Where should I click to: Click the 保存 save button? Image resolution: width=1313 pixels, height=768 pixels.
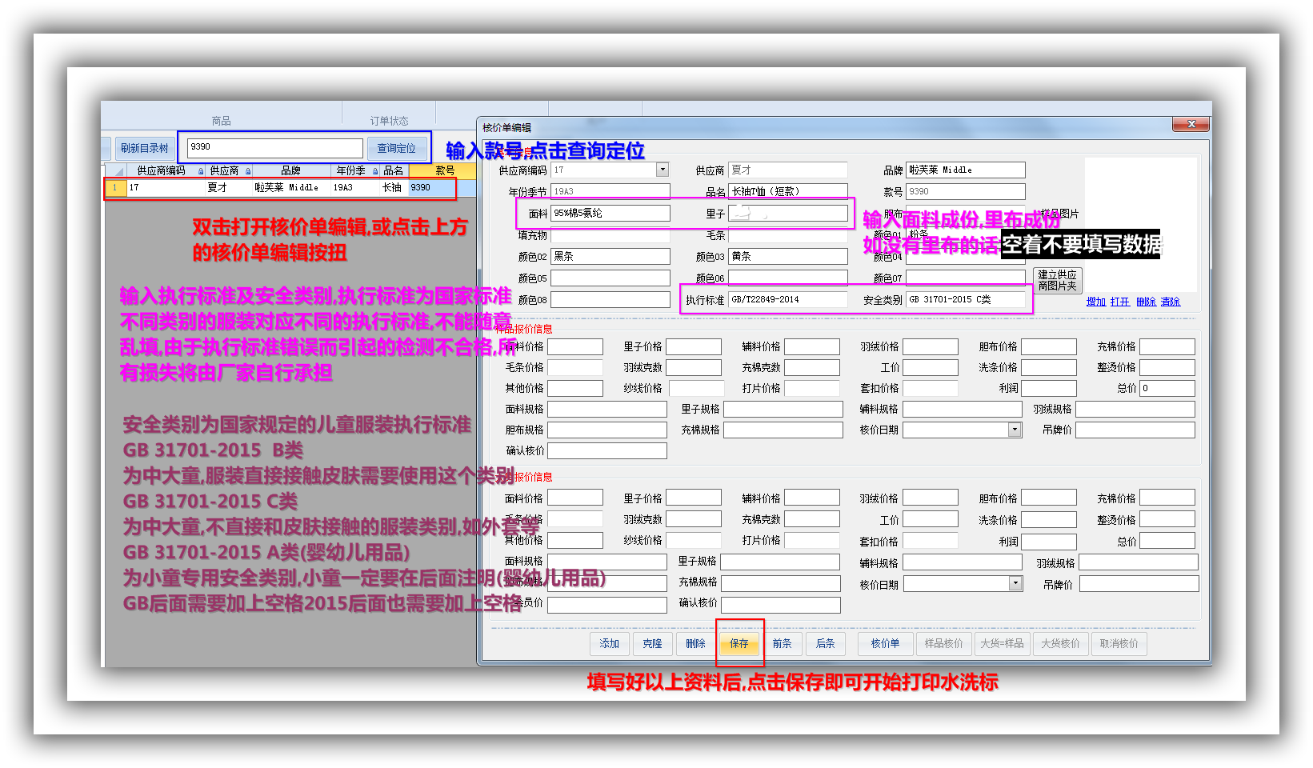(739, 643)
